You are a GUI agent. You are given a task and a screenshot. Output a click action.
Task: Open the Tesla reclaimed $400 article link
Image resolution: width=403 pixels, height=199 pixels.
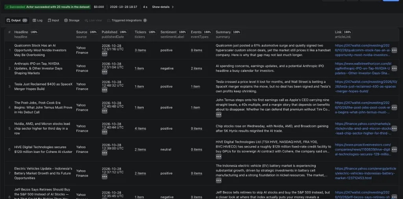click(366, 87)
